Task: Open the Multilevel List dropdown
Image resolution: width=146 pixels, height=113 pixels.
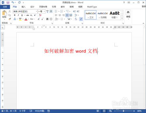Action: [70, 11]
